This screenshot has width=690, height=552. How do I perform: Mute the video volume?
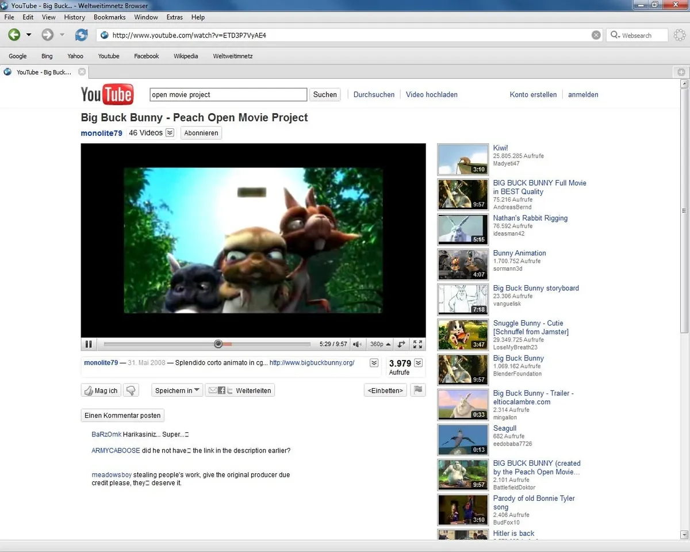click(x=357, y=344)
